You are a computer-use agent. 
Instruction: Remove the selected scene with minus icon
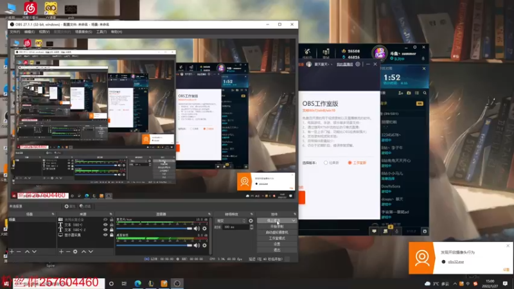coord(19,252)
